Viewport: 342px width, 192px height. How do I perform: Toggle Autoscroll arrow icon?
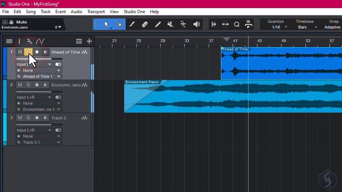214,24
